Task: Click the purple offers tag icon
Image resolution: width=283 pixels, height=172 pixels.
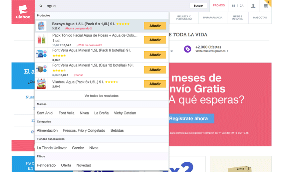Action: click(187, 49)
